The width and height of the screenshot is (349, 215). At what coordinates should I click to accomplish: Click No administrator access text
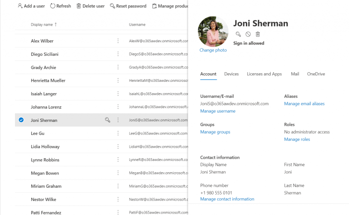(307, 132)
